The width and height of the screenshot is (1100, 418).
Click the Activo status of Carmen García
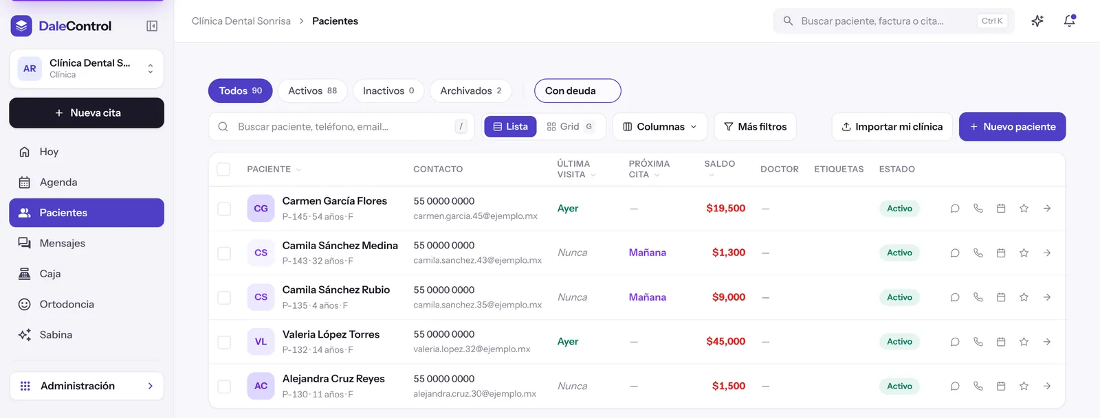899,209
